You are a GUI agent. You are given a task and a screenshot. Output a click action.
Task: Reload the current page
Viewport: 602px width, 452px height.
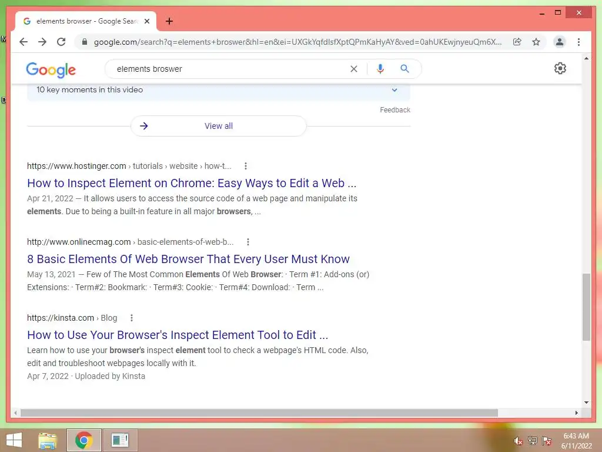point(61,42)
